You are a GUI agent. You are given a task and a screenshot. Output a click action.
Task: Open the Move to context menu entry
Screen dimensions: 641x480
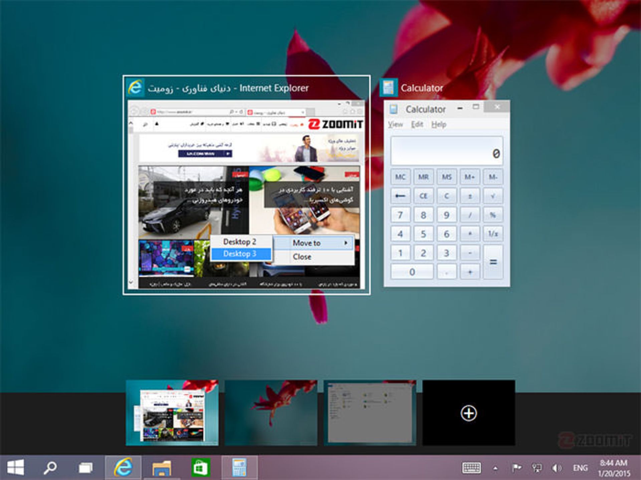coord(314,243)
